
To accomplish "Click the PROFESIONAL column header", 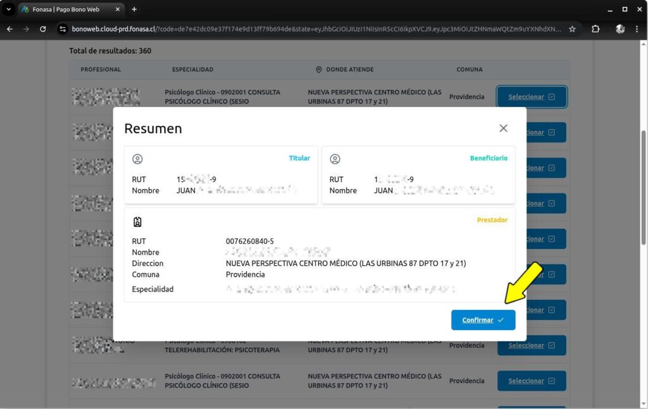I will click(101, 70).
